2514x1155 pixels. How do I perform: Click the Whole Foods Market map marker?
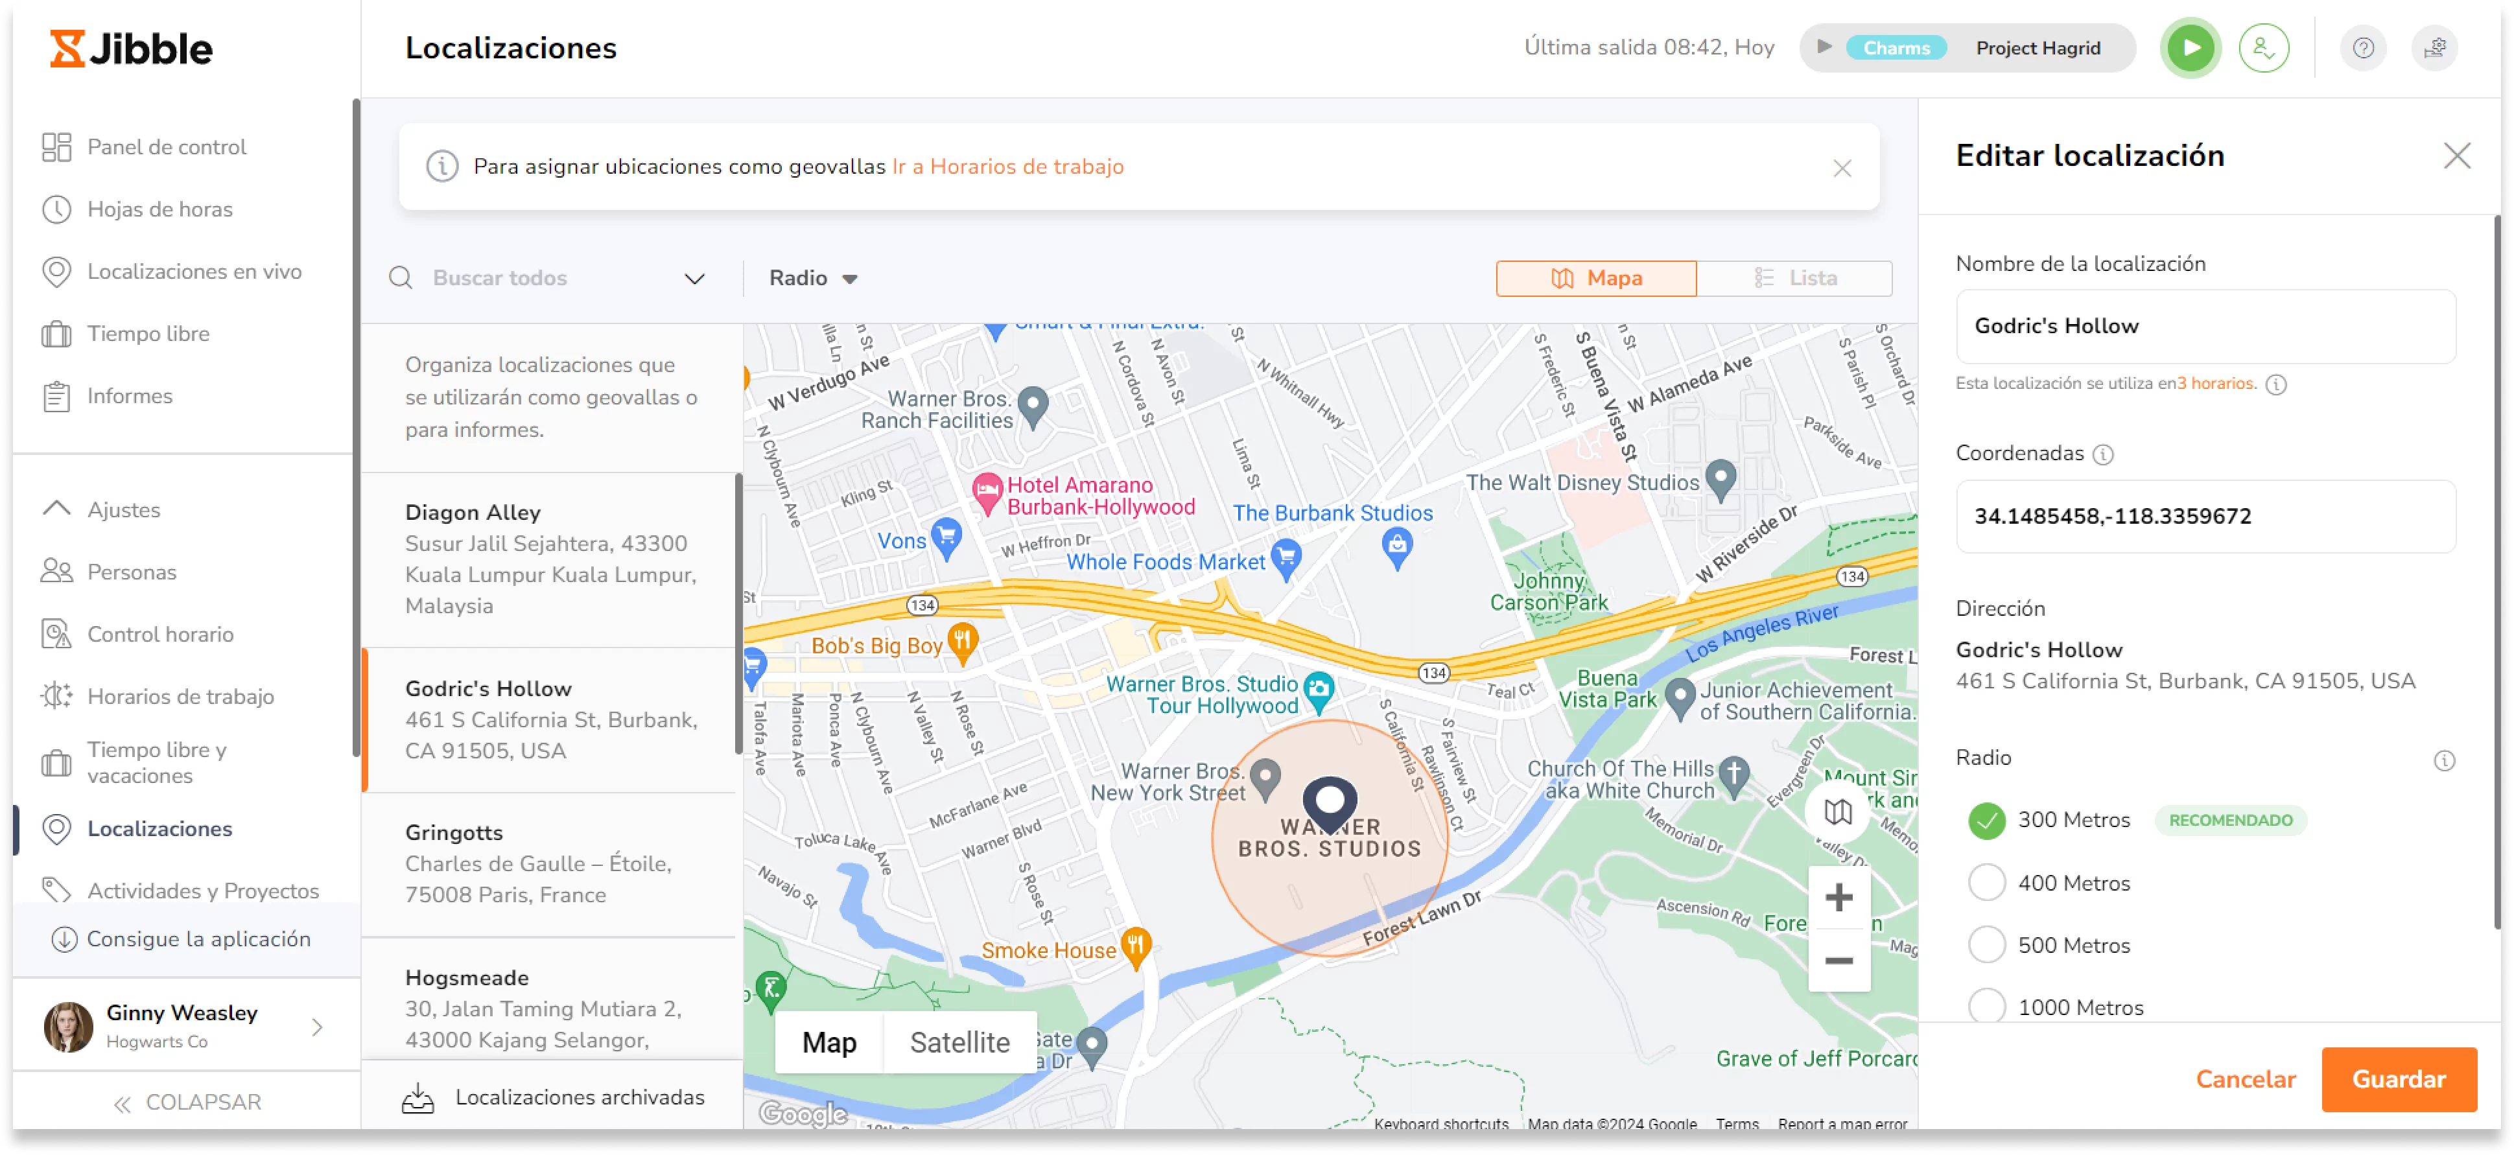coord(1286,560)
